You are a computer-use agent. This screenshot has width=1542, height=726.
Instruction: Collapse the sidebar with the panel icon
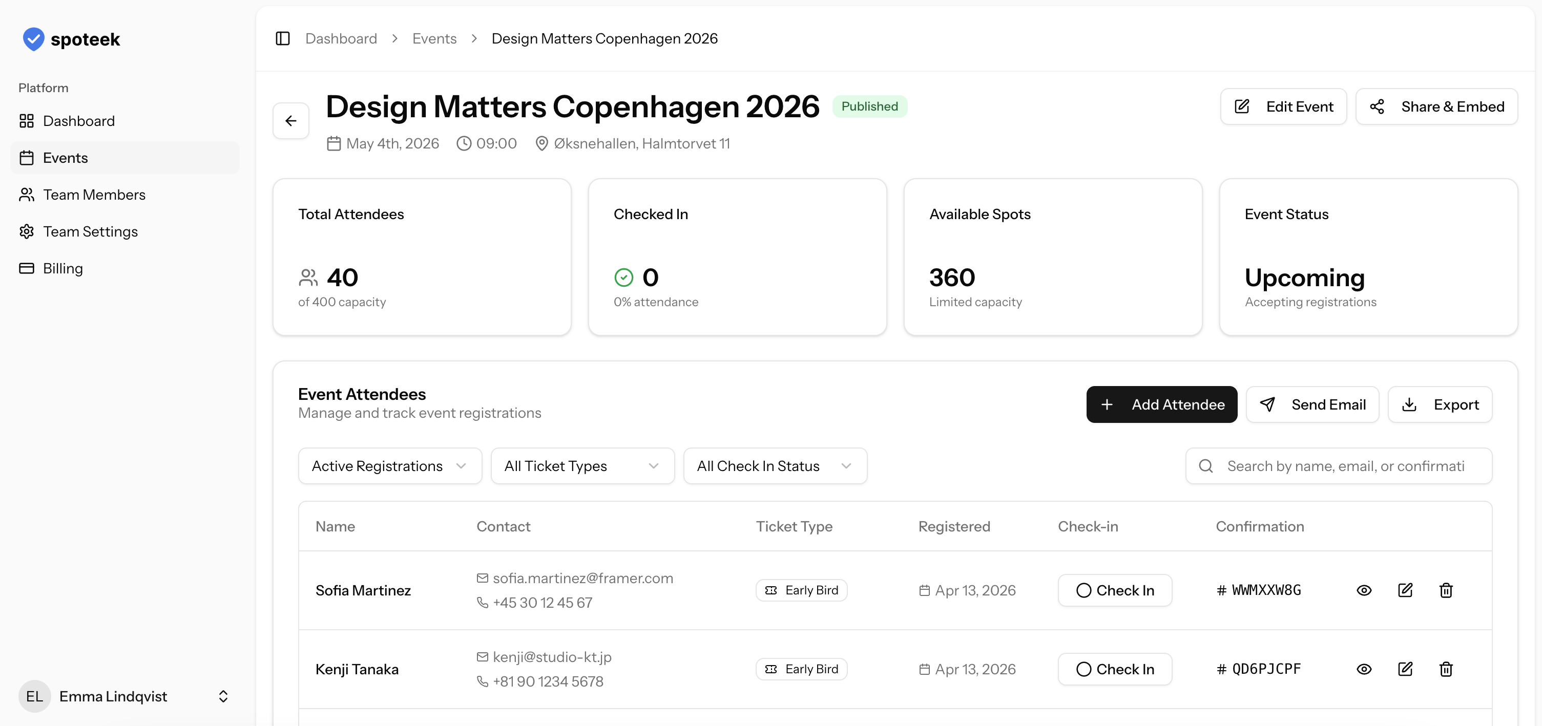tap(282, 38)
